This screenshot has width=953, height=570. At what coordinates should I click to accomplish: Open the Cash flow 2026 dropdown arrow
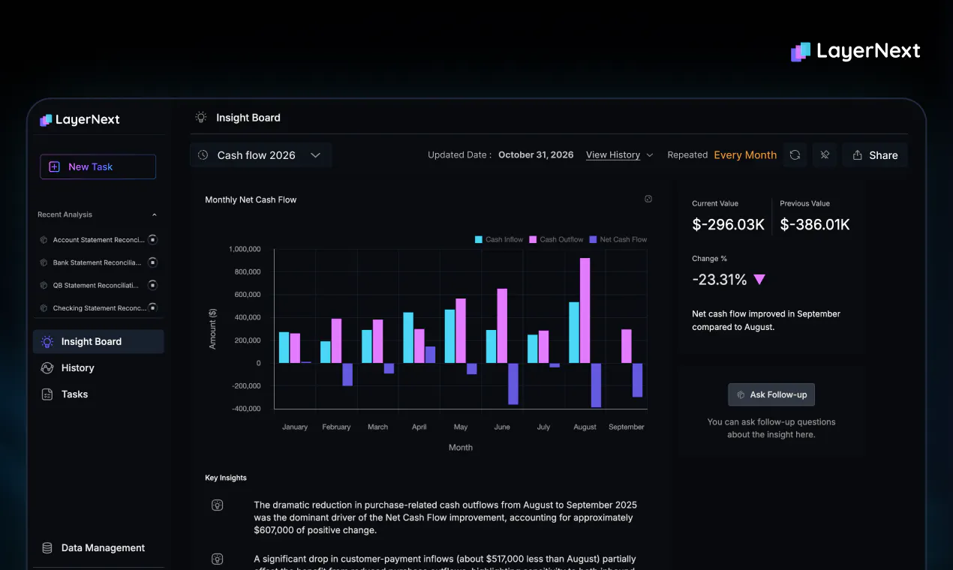[x=316, y=155]
